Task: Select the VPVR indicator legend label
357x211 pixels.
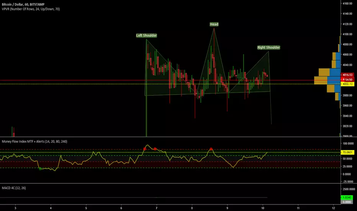Action: click(x=31, y=9)
